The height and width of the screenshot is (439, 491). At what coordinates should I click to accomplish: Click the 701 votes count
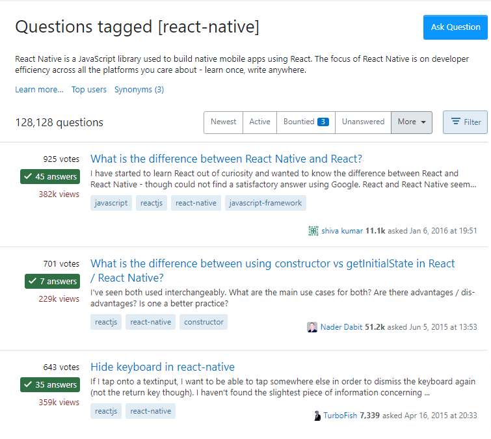pos(61,263)
